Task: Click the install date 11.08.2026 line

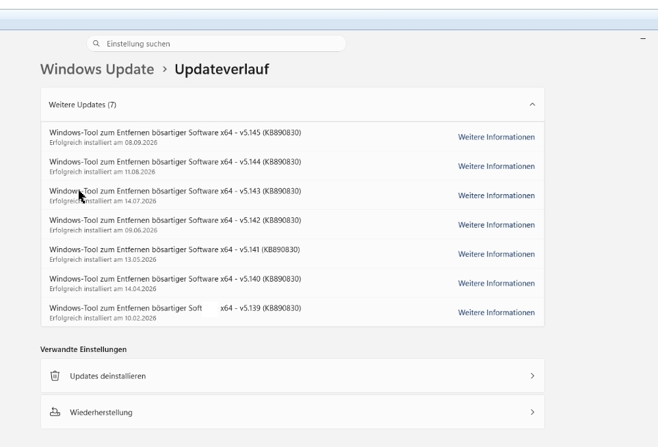Action: tap(102, 172)
